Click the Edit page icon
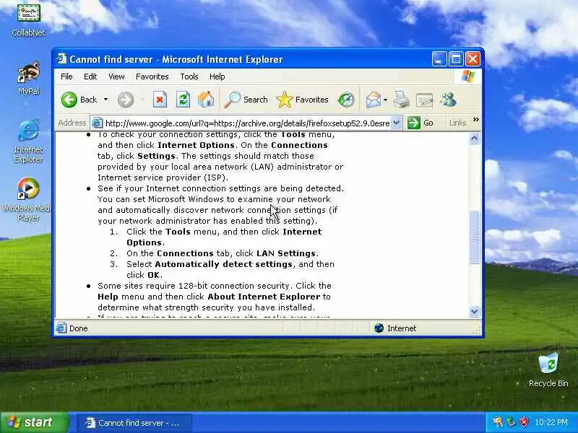This screenshot has height=433, width=578. click(424, 100)
